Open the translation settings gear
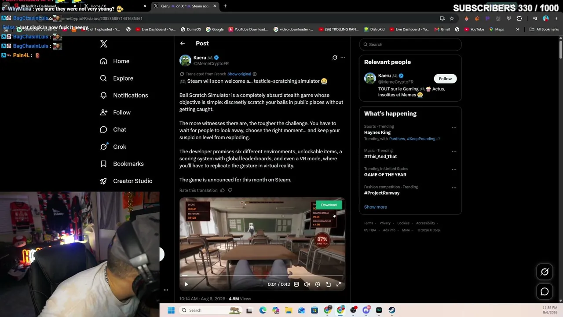Screen dimensions: 563x317 click(255, 74)
